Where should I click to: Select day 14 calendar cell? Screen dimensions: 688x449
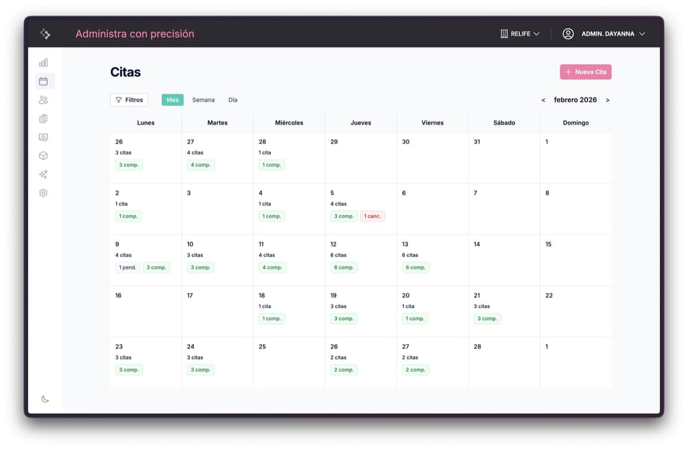pyautogui.click(x=504, y=260)
